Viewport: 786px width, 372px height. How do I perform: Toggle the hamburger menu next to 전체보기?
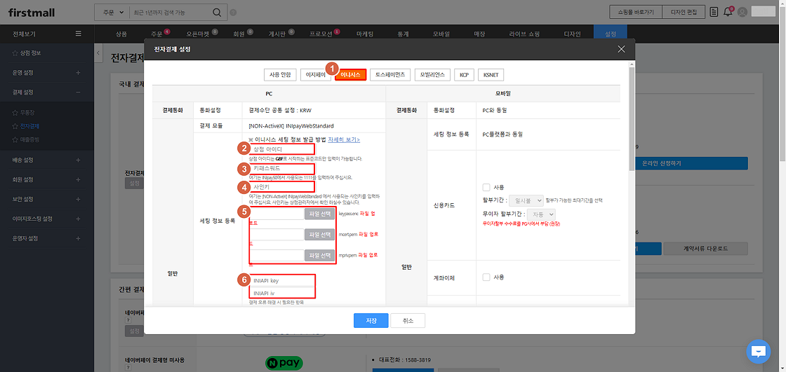click(78, 34)
